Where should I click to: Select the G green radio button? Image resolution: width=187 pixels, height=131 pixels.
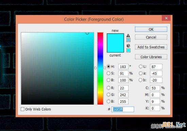[108, 95]
